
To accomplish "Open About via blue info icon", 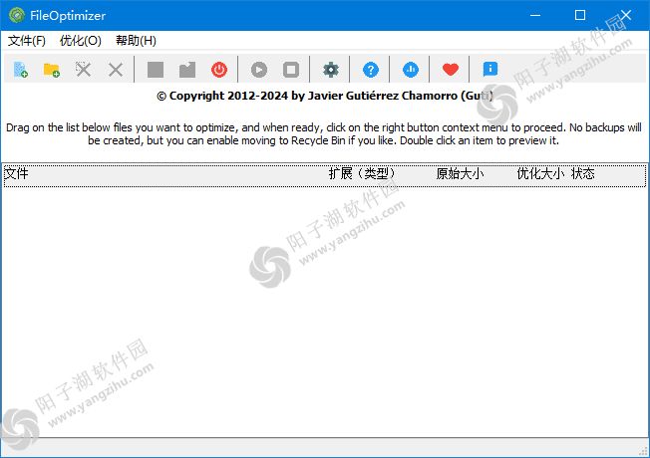I will pos(489,70).
